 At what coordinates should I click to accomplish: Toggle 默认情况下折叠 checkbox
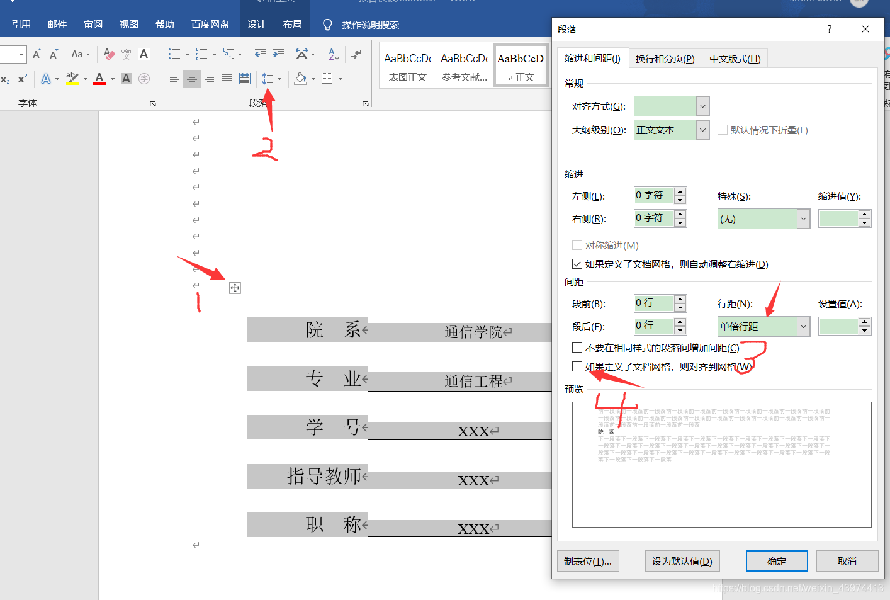(x=723, y=130)
